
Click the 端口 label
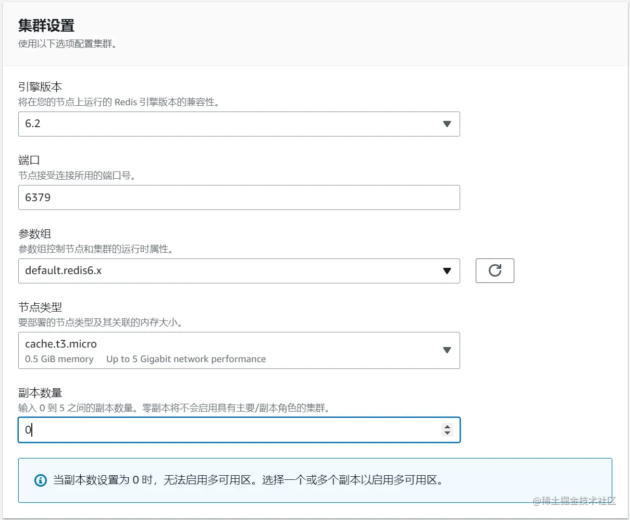pos(29,160)
